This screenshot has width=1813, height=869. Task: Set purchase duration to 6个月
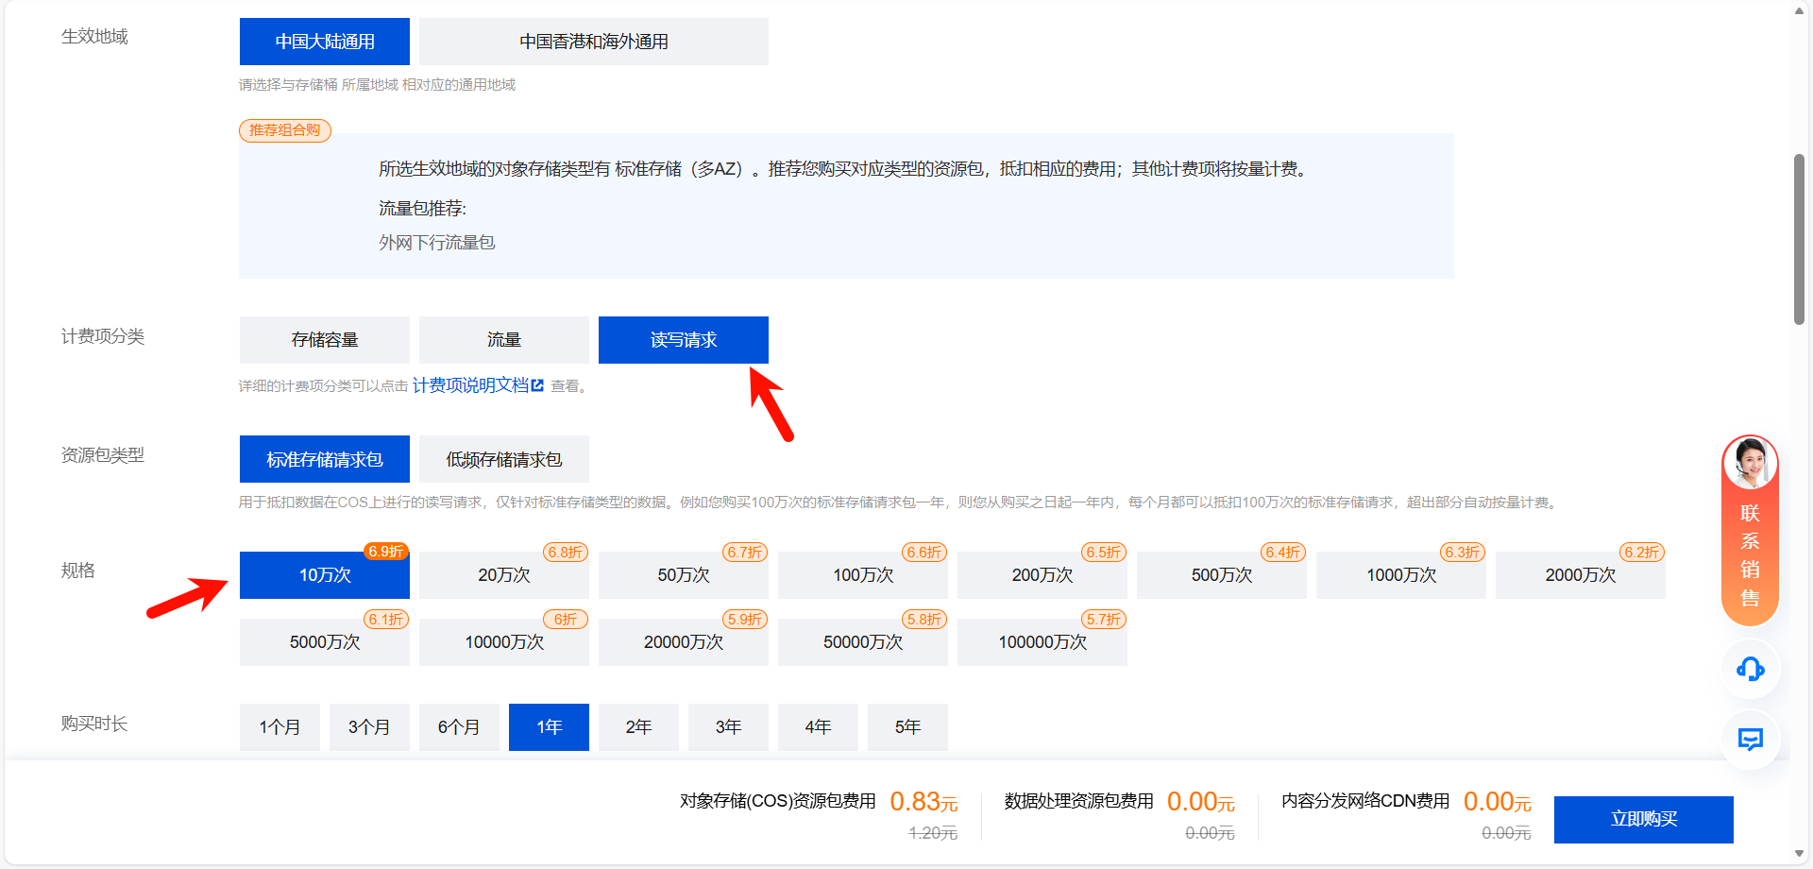[x=459, y=727]
